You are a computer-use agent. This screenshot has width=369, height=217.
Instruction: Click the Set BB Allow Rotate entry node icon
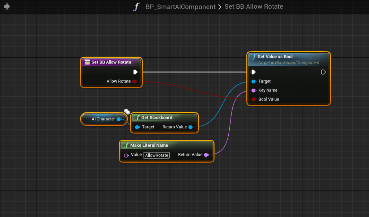pos(87,62)
